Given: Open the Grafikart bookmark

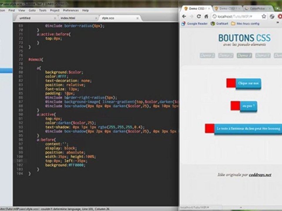Looking at the screenshot, I should (x=219, y=23).
